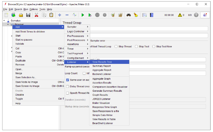Choose Aggregate Report listener
The height and width of the screenshot is (132, 213).
pyautogui.click(x=109, y=70)
